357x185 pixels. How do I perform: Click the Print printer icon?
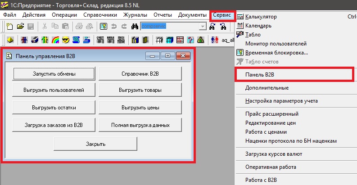tap(79, 27)
